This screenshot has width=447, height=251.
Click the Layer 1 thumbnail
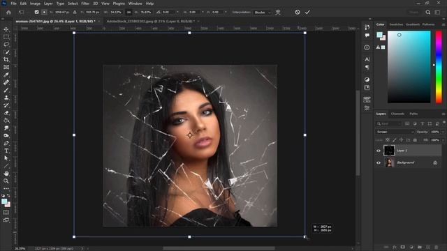tap(389, 151)
